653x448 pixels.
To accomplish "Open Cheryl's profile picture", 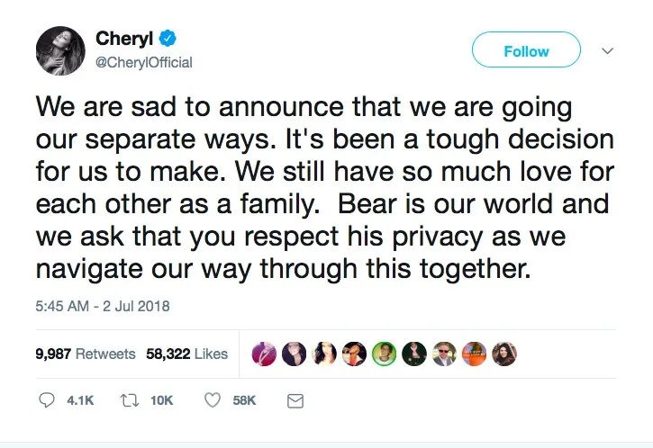I will tap(59, 50).
